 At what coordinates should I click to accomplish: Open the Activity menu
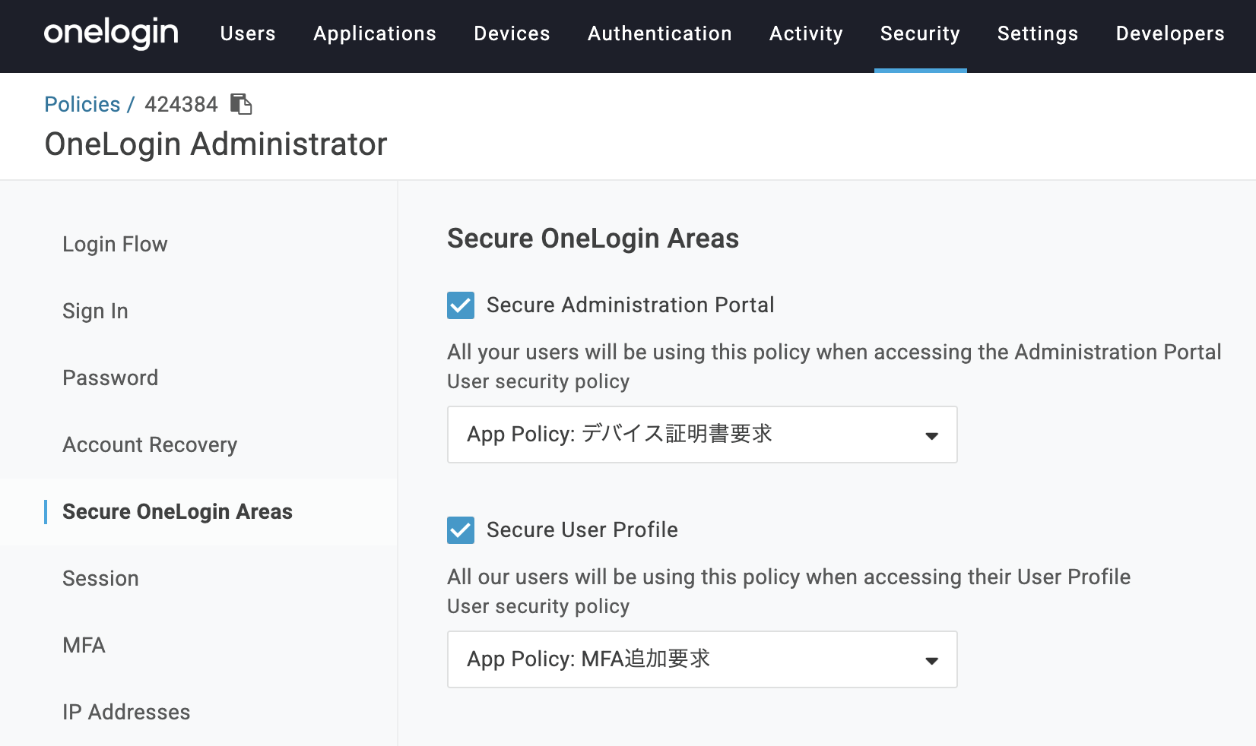[806, 33]
